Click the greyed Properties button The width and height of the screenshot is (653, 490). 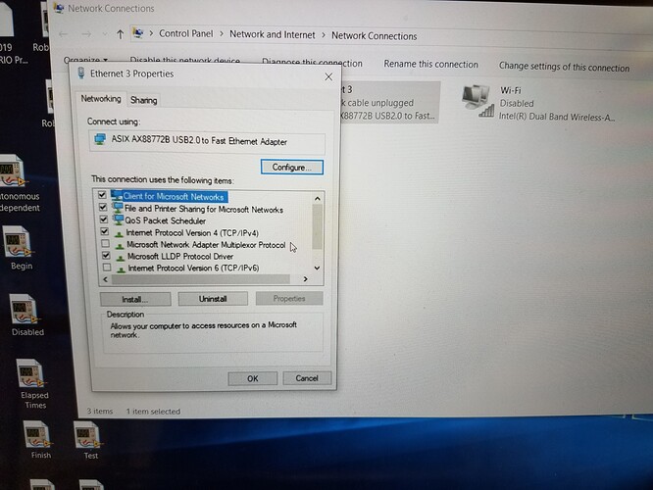coord(289,299)
